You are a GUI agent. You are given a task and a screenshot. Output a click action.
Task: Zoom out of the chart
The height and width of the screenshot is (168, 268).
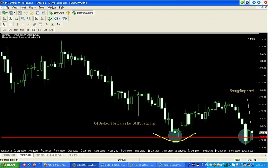tap(29, 18)
